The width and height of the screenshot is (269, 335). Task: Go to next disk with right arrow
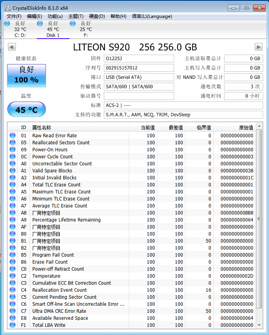tap(258, 47)
